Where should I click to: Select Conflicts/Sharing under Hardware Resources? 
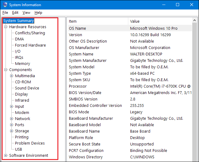pos(30,33)
